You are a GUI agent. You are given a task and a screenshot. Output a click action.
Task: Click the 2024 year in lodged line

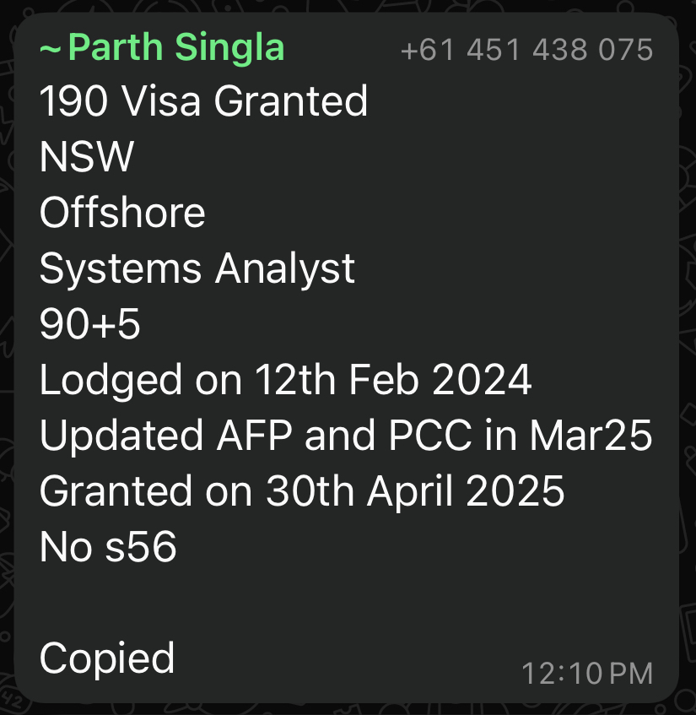point(482,380)
